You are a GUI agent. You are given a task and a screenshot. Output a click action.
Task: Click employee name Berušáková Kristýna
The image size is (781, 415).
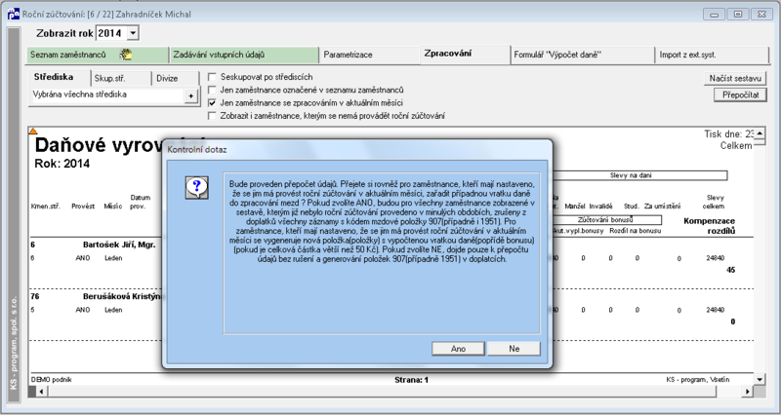pos(123,297)
